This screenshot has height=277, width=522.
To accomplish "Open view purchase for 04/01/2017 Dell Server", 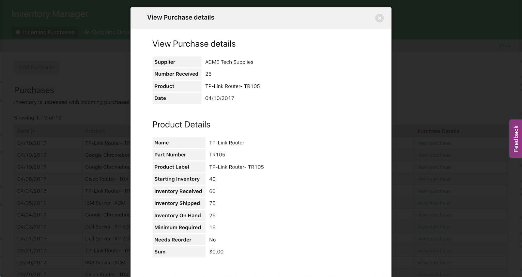I will (x=434, y=239).
